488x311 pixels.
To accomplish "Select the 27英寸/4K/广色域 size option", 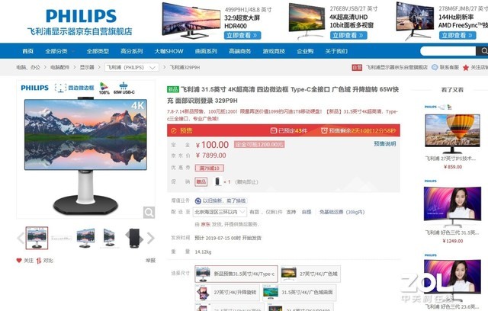I will [310, 274].
